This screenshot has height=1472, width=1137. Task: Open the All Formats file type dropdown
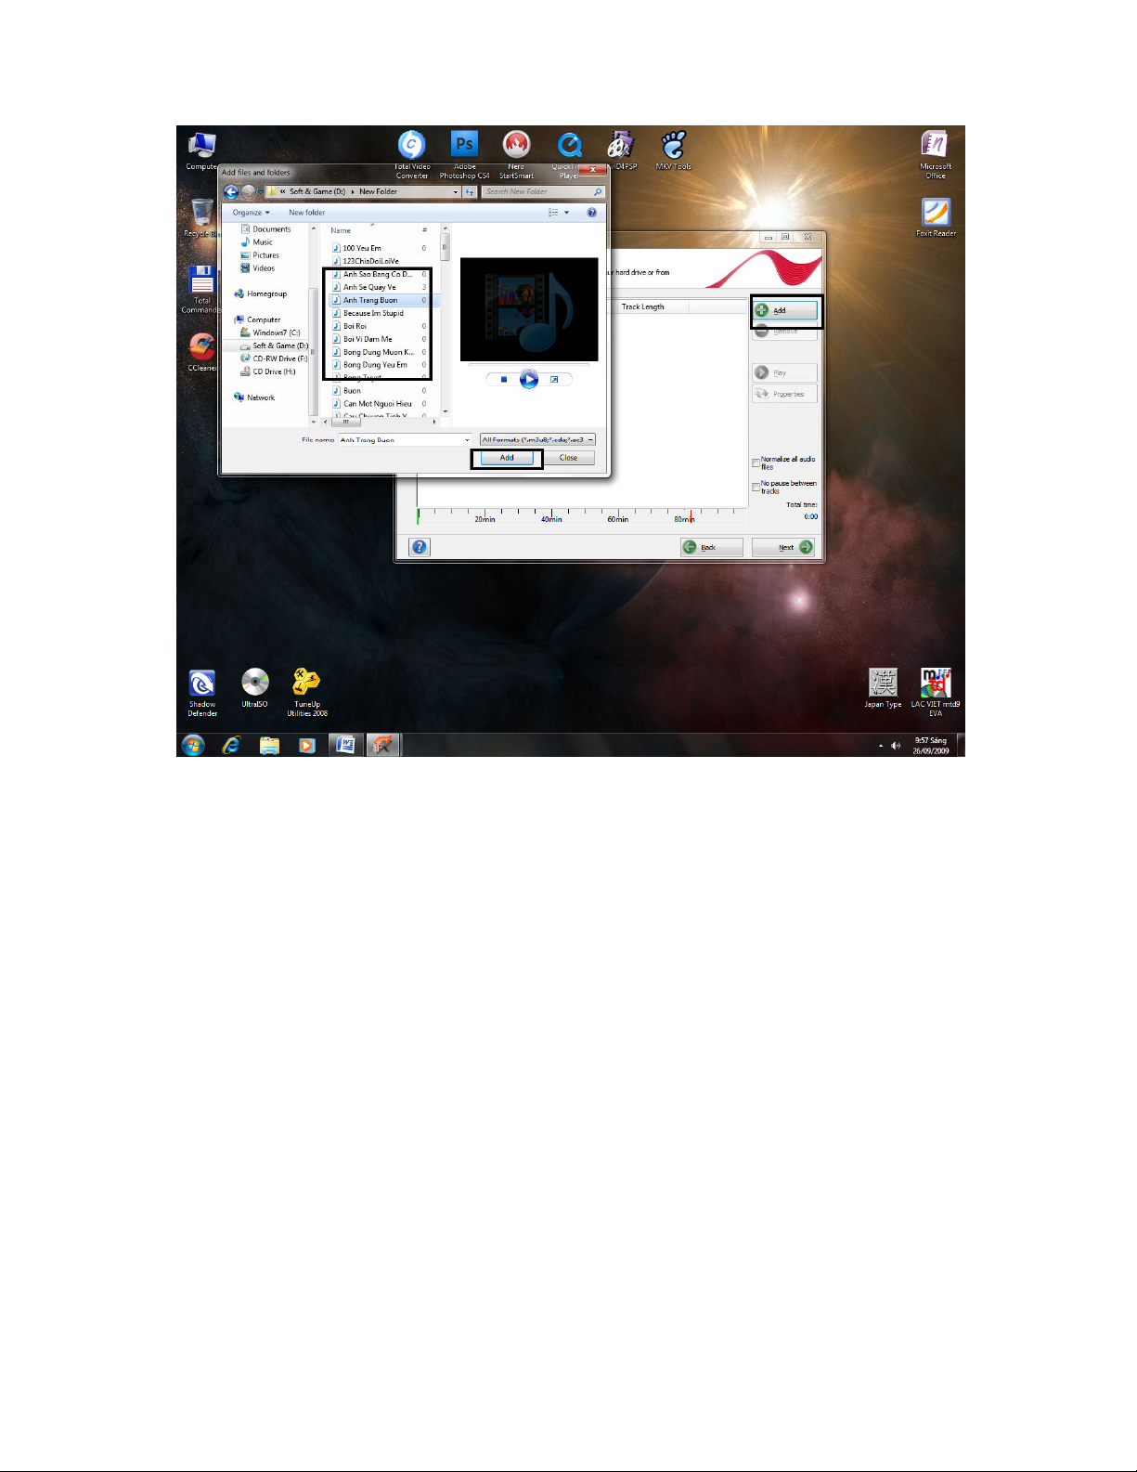point(590,440)
